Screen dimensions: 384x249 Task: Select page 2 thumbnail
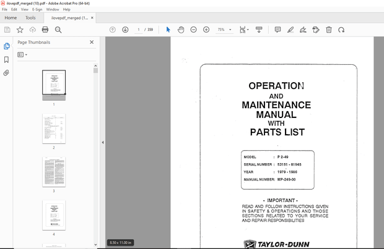[54, 129]
